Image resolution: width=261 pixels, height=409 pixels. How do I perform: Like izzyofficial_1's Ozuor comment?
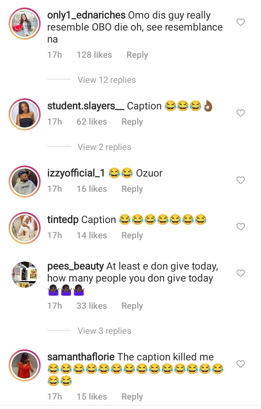tap(241, 180)
